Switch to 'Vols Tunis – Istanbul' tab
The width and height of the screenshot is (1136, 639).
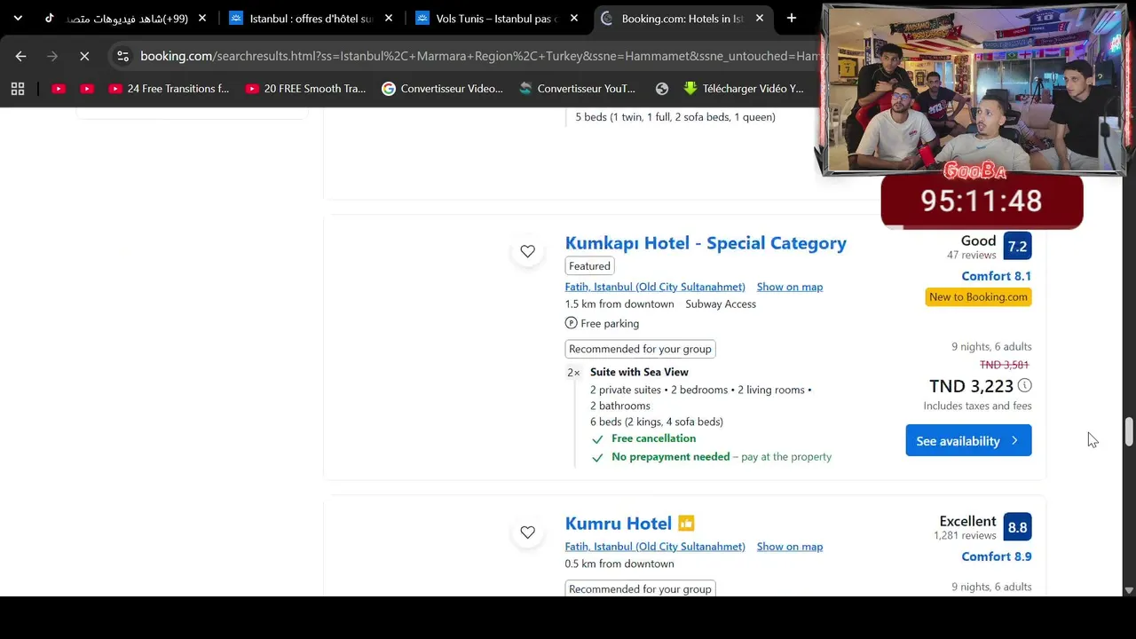tap(495, 18)
